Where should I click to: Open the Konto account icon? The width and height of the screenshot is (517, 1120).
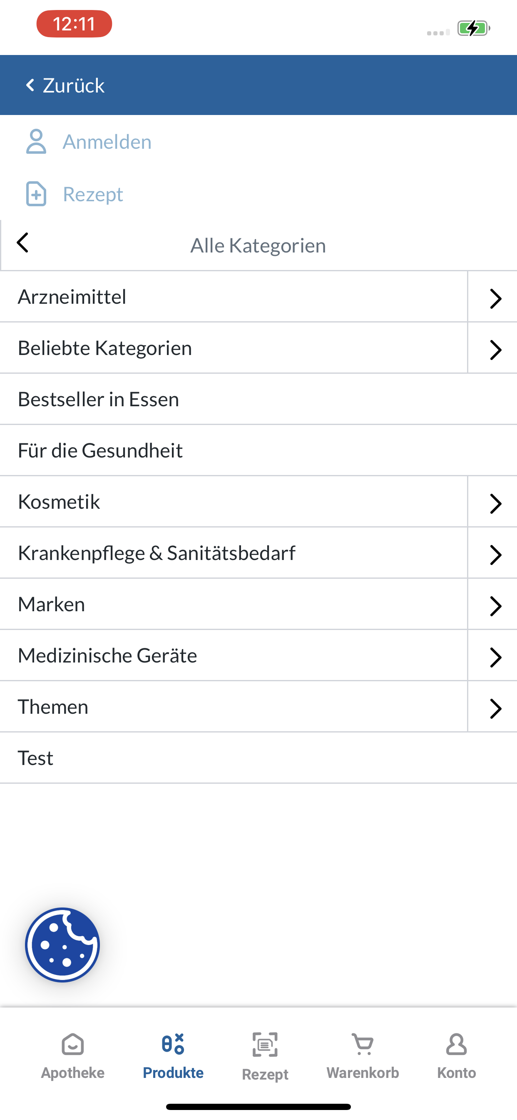pyautogui.click(x=456, y=1044)
